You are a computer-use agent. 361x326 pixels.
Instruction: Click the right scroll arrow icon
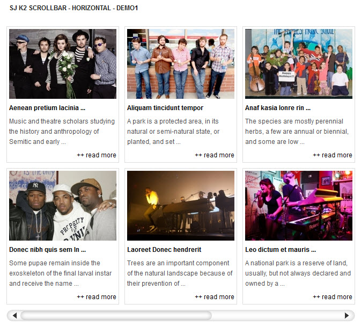[x=347, y=315]
